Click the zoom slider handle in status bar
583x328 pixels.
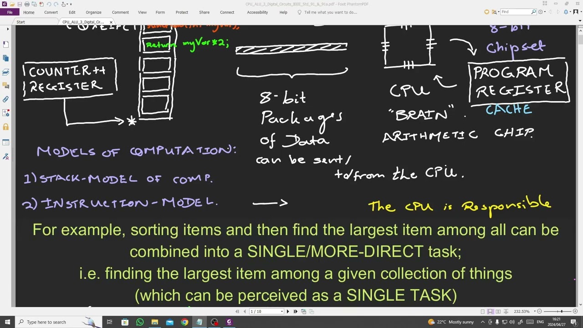click(562, 312)
